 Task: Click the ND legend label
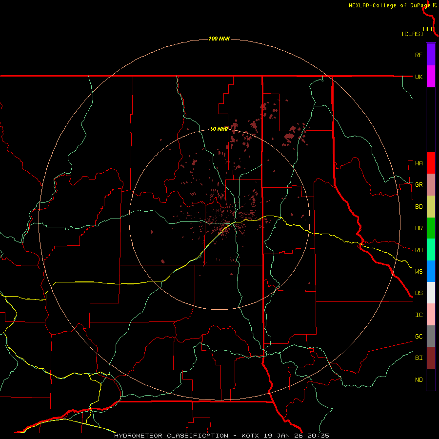pos(419,380)
